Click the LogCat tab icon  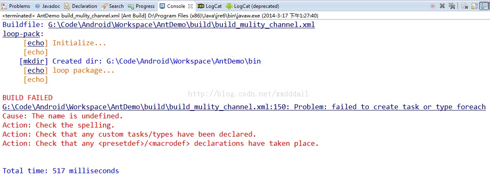(201, 6)
